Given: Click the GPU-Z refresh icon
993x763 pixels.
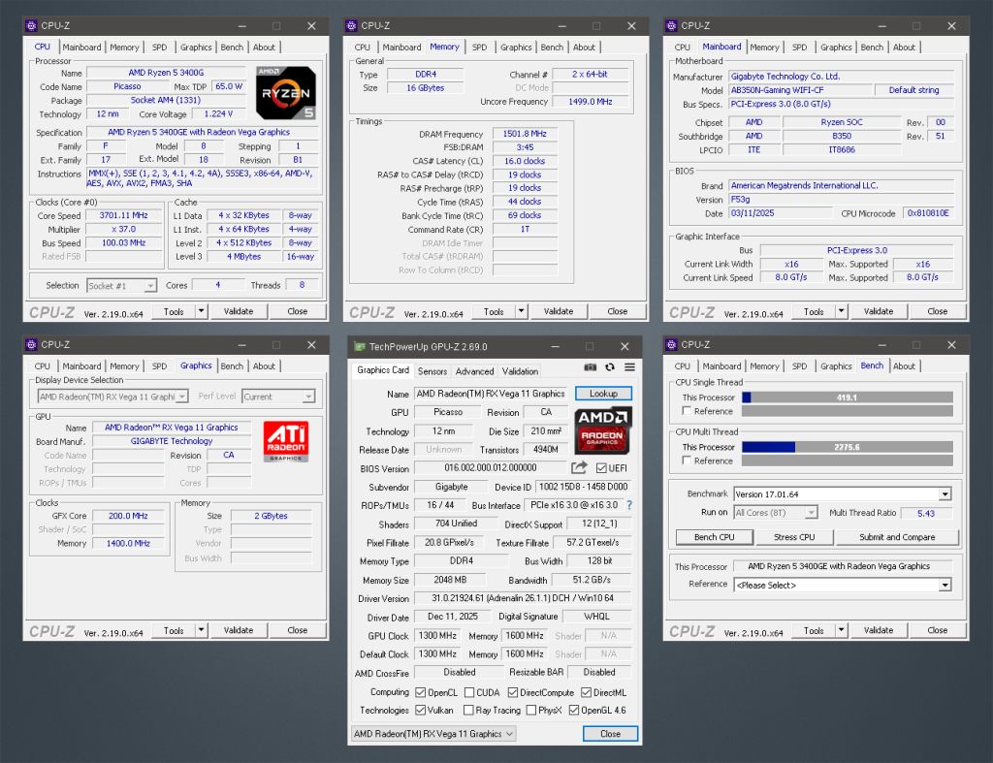Looking at the screenshot, I should pos(610,367).
